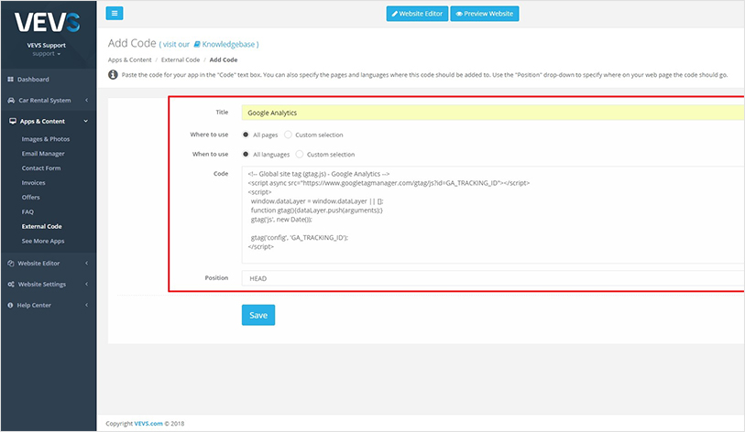Viewport: 745px width, 432px height.
Task: Select Custom selection for When to use
Action: pos(300,155)
